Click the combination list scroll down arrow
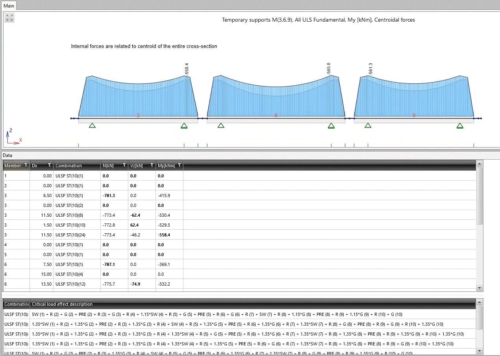The image size is (500, 356). pyautogui.click(x=479, y=350)
